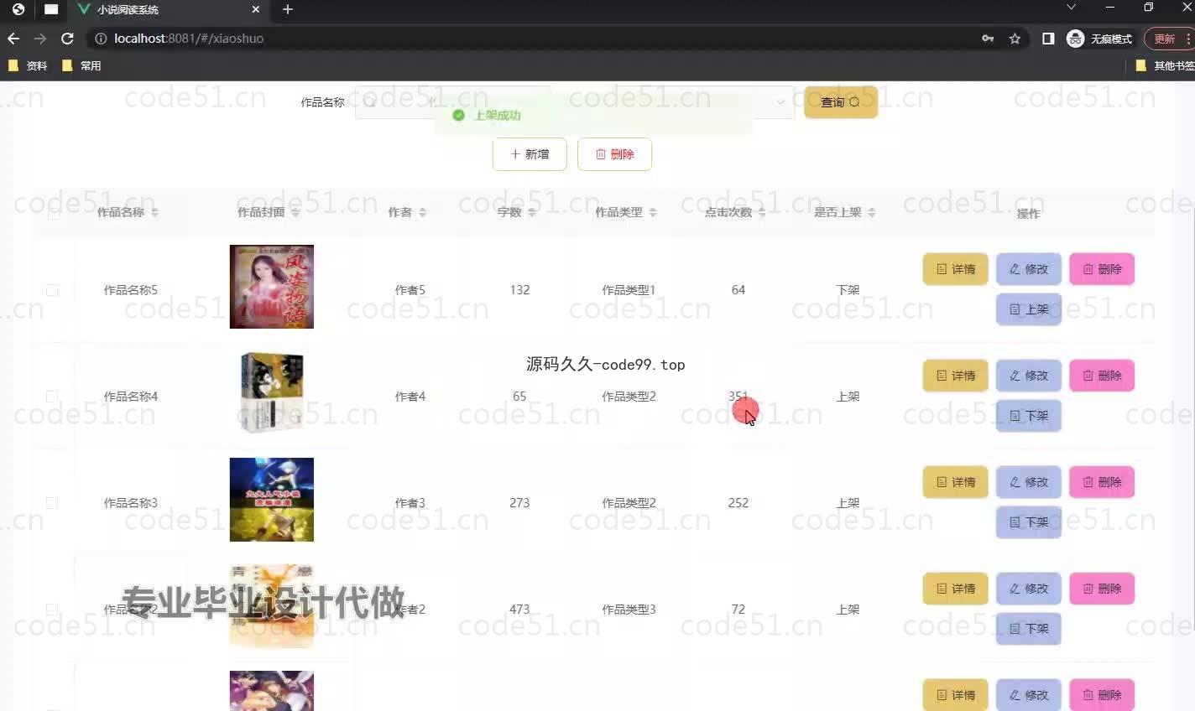Image resolution: width=1195 pixels, height=711 pixels.
Task: Bookmark this page with star icon
Action: coord(1015,39)
